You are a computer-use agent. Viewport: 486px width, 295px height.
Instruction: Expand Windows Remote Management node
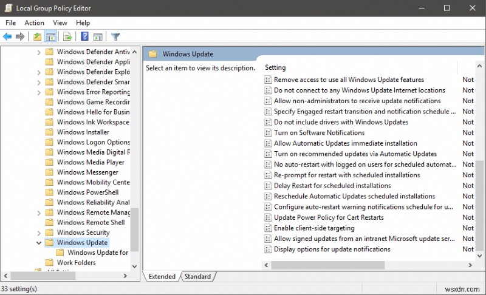coord(39,213)
